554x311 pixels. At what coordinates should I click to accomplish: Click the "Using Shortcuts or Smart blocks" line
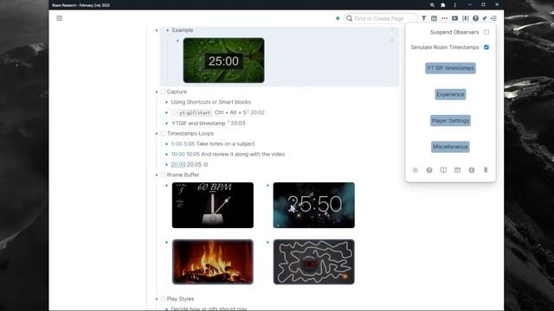(211, 102)
